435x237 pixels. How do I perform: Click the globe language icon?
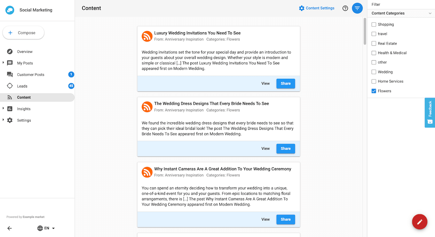40,228
